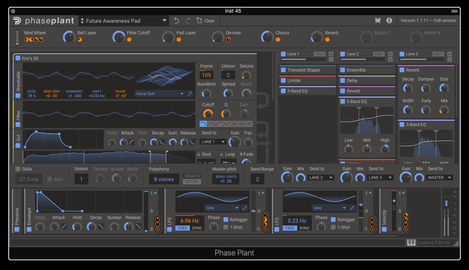Click the Bell Layer modulation dot

(80, 40)
